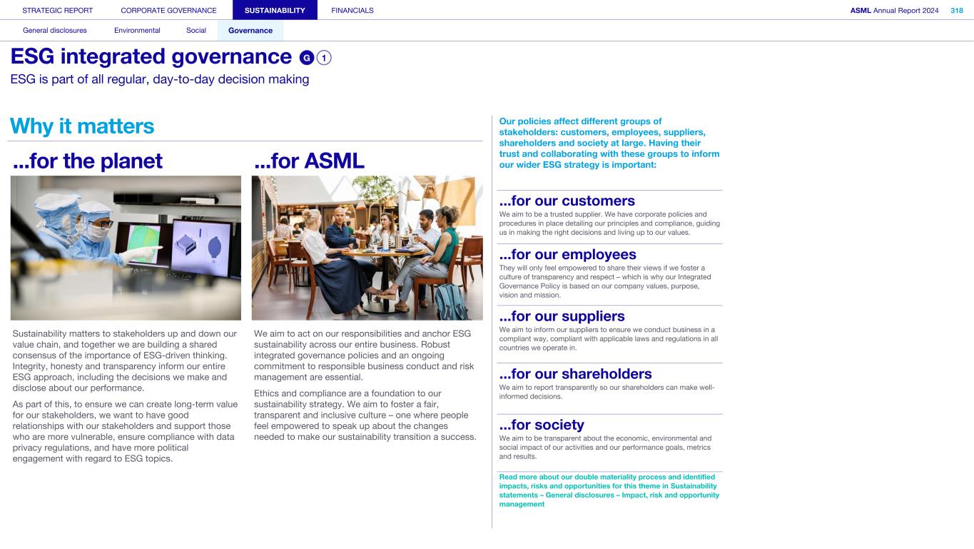The image size is (974, 549).
Task: Click the '...for our shareholders' heading
Action: coord(575,374)
